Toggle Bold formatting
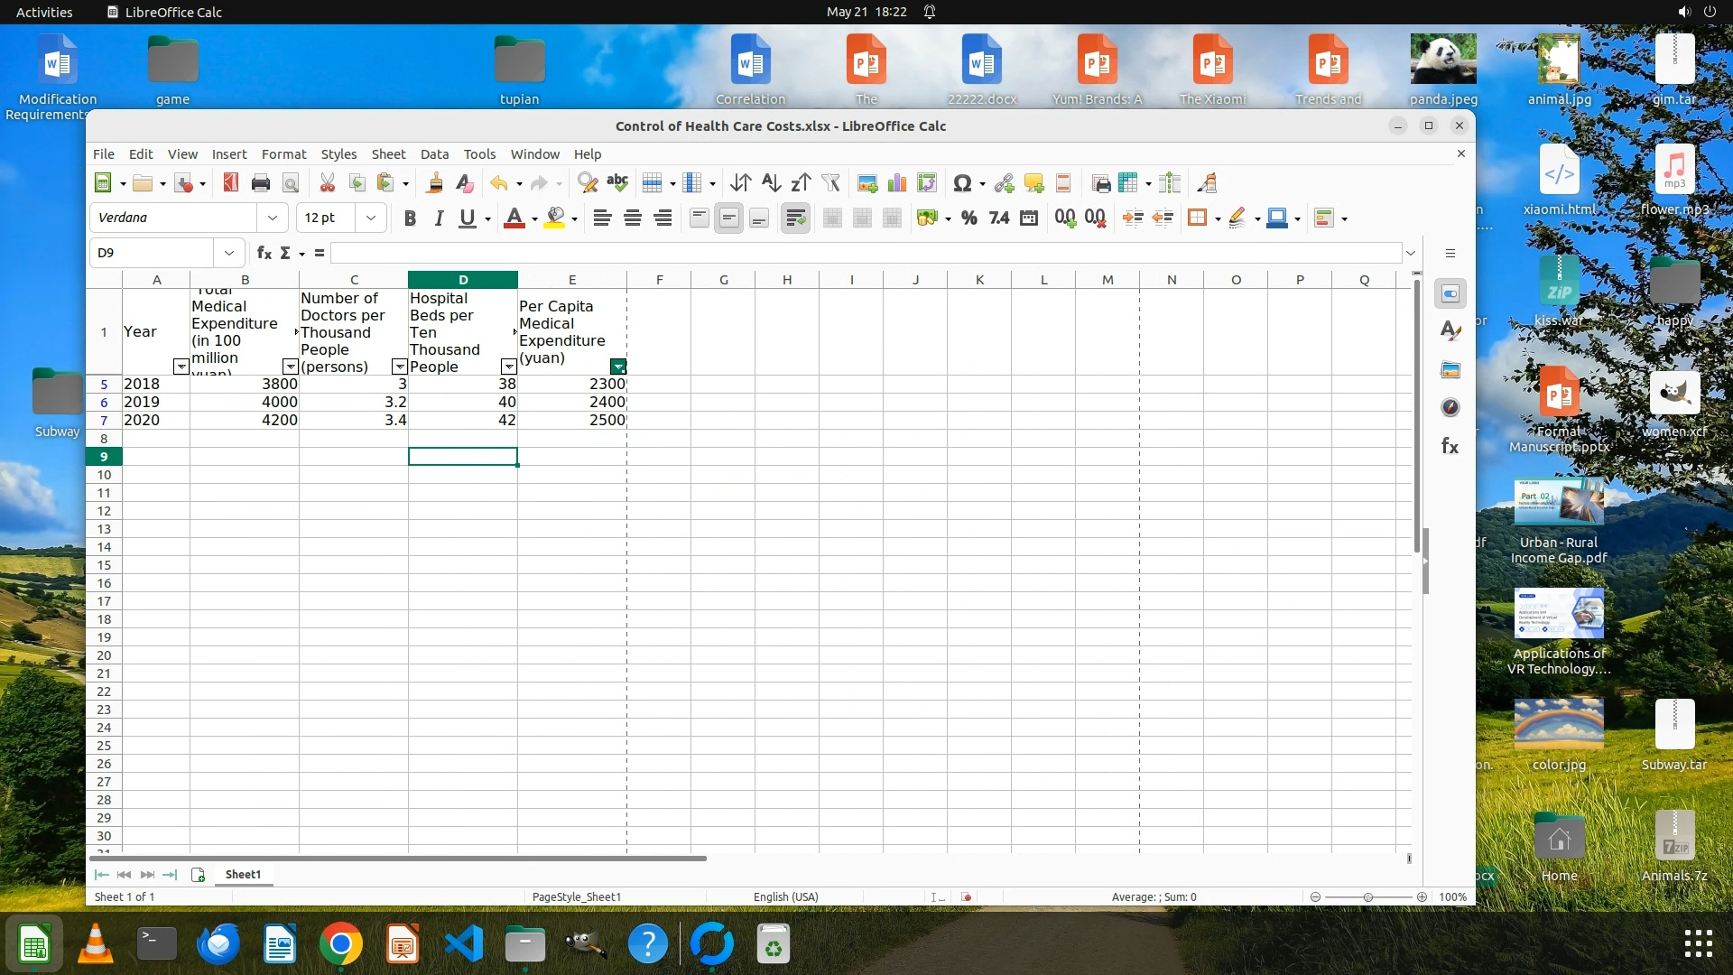The height and width of the screenshot is (975, 1733). (410, 218)
